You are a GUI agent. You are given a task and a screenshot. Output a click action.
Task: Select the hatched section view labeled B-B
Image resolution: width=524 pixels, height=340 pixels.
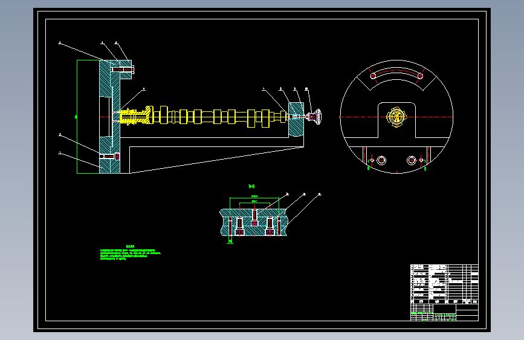point(253,222)
